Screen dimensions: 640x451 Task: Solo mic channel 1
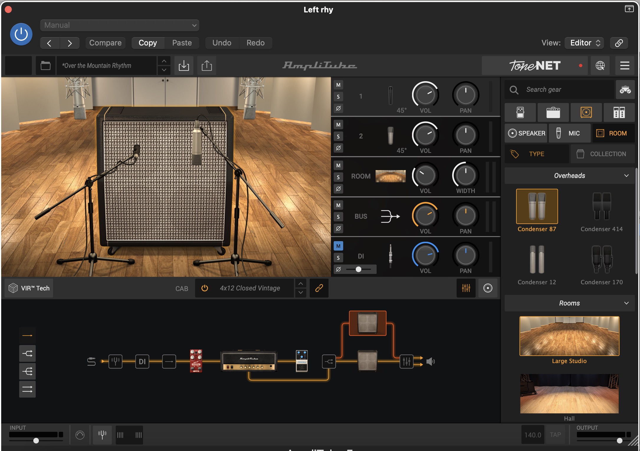pos(338,97)
